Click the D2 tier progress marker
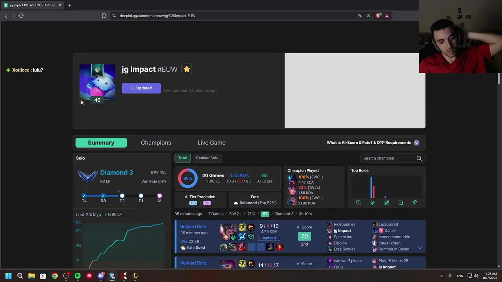The width and height of the screenshot is (502, 282). 122,195
